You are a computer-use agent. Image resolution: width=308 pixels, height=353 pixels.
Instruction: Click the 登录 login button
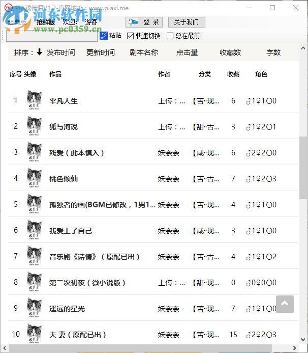[144, 22]
